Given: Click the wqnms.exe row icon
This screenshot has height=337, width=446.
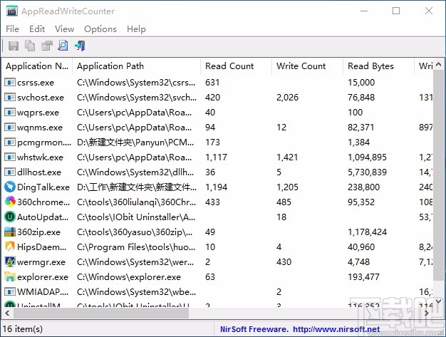Looking at the screenshot, I should [x=10, y=127].
